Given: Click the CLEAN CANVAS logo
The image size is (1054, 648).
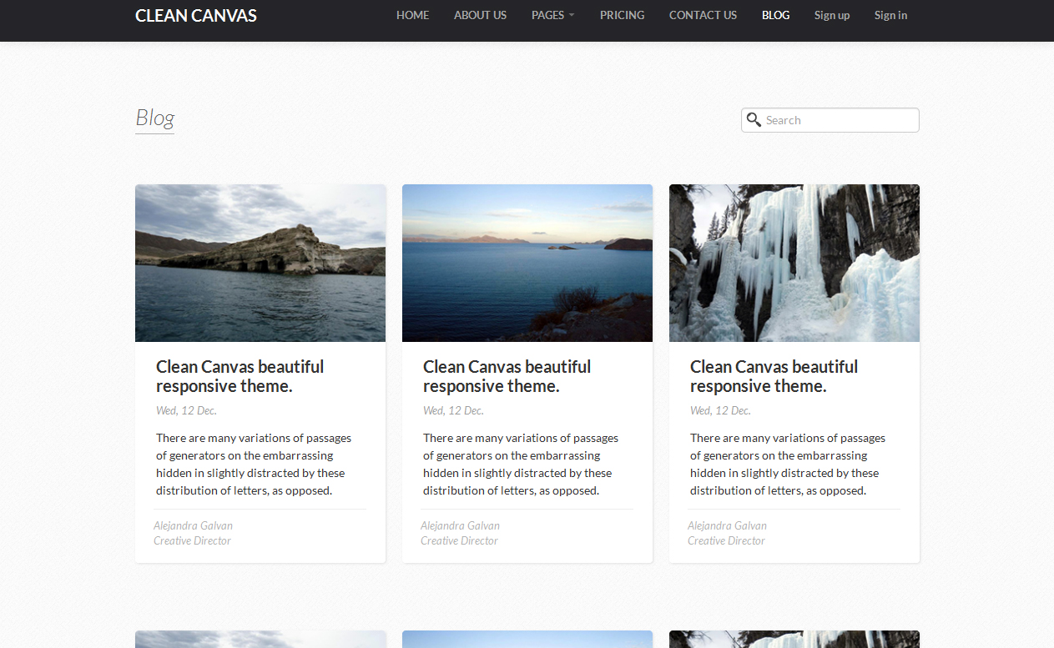Looking at the screenshot, I should tap(196, 16).
